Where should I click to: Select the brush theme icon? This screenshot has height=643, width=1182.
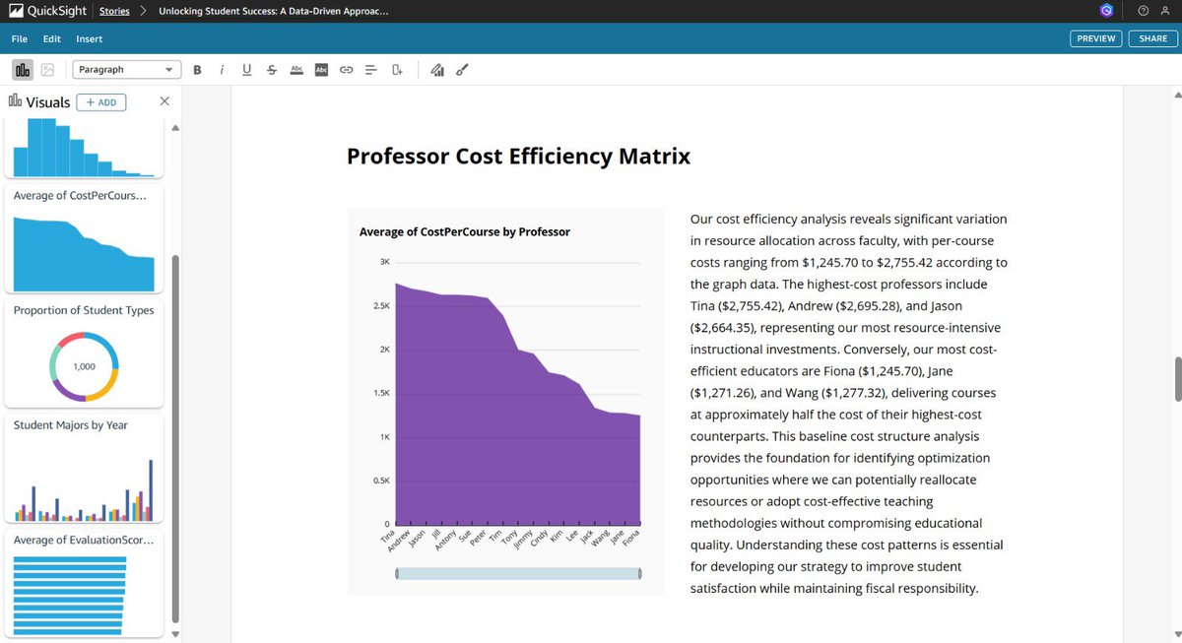point(462,70)
